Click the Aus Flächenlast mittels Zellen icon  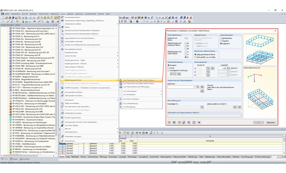tap(120, 84)
